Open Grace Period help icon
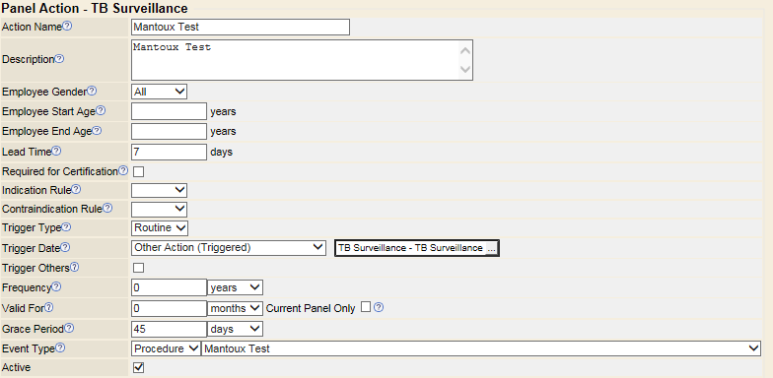The width and height of the screenshot is (773, 378). (x=69, y=328)
